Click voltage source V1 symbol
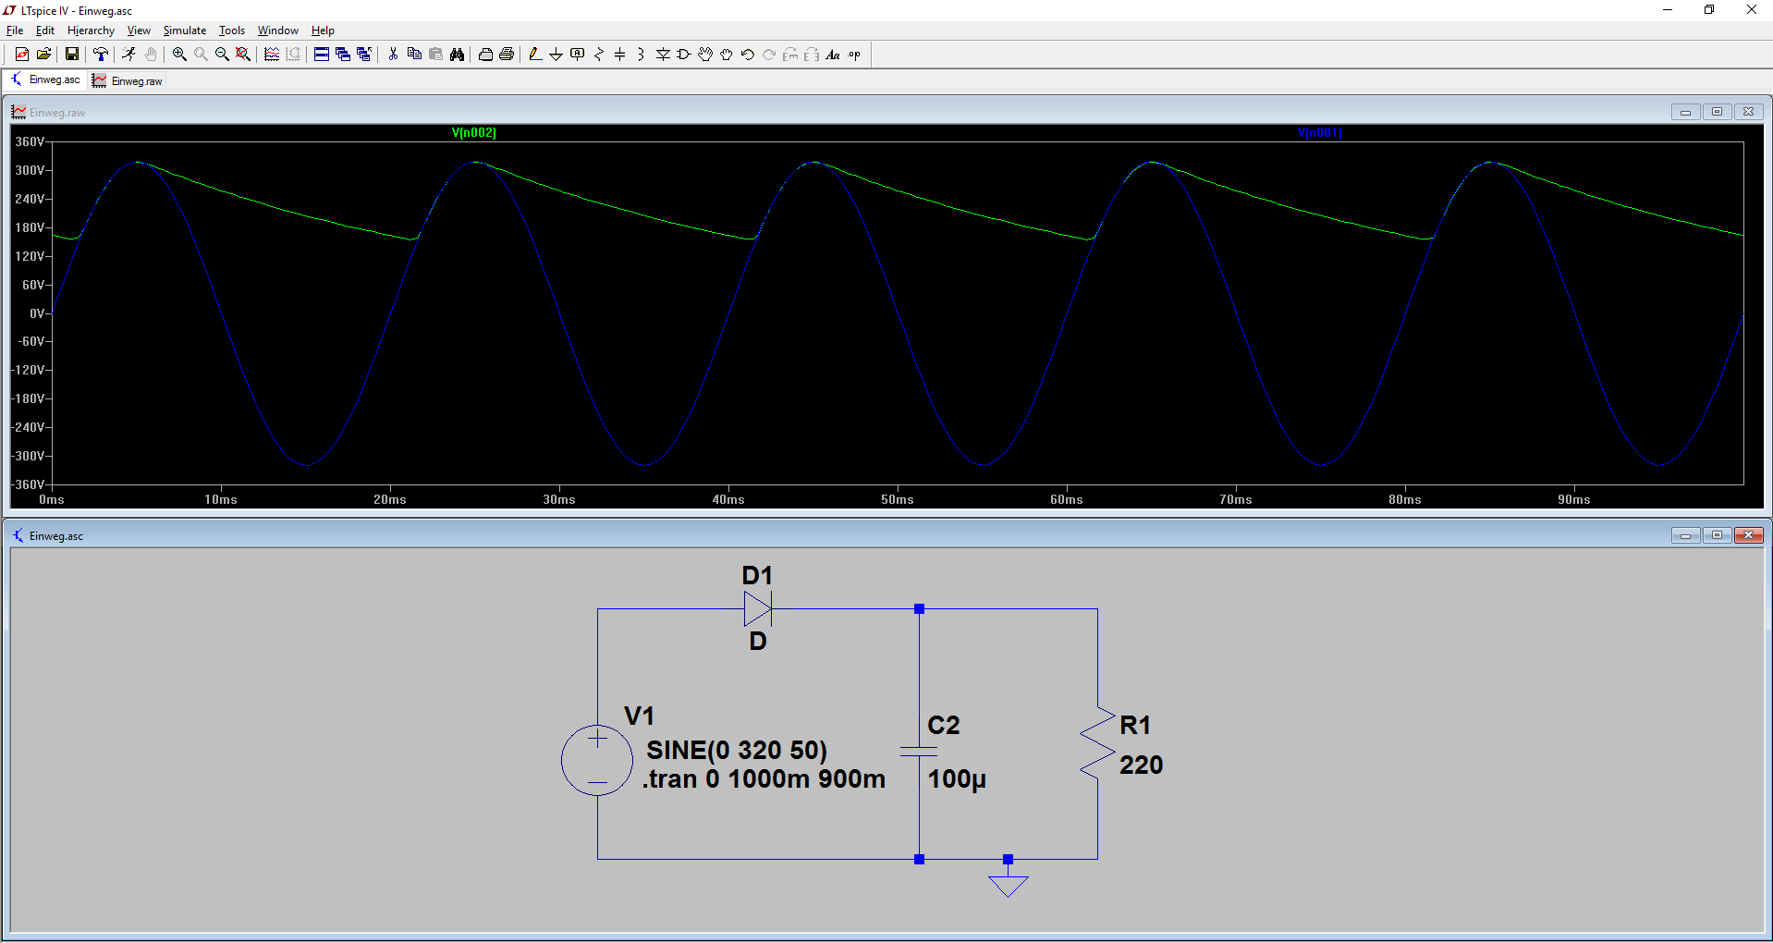Image resolution: width=1773 pixels, height=943 pixels. tap(597, 760)
